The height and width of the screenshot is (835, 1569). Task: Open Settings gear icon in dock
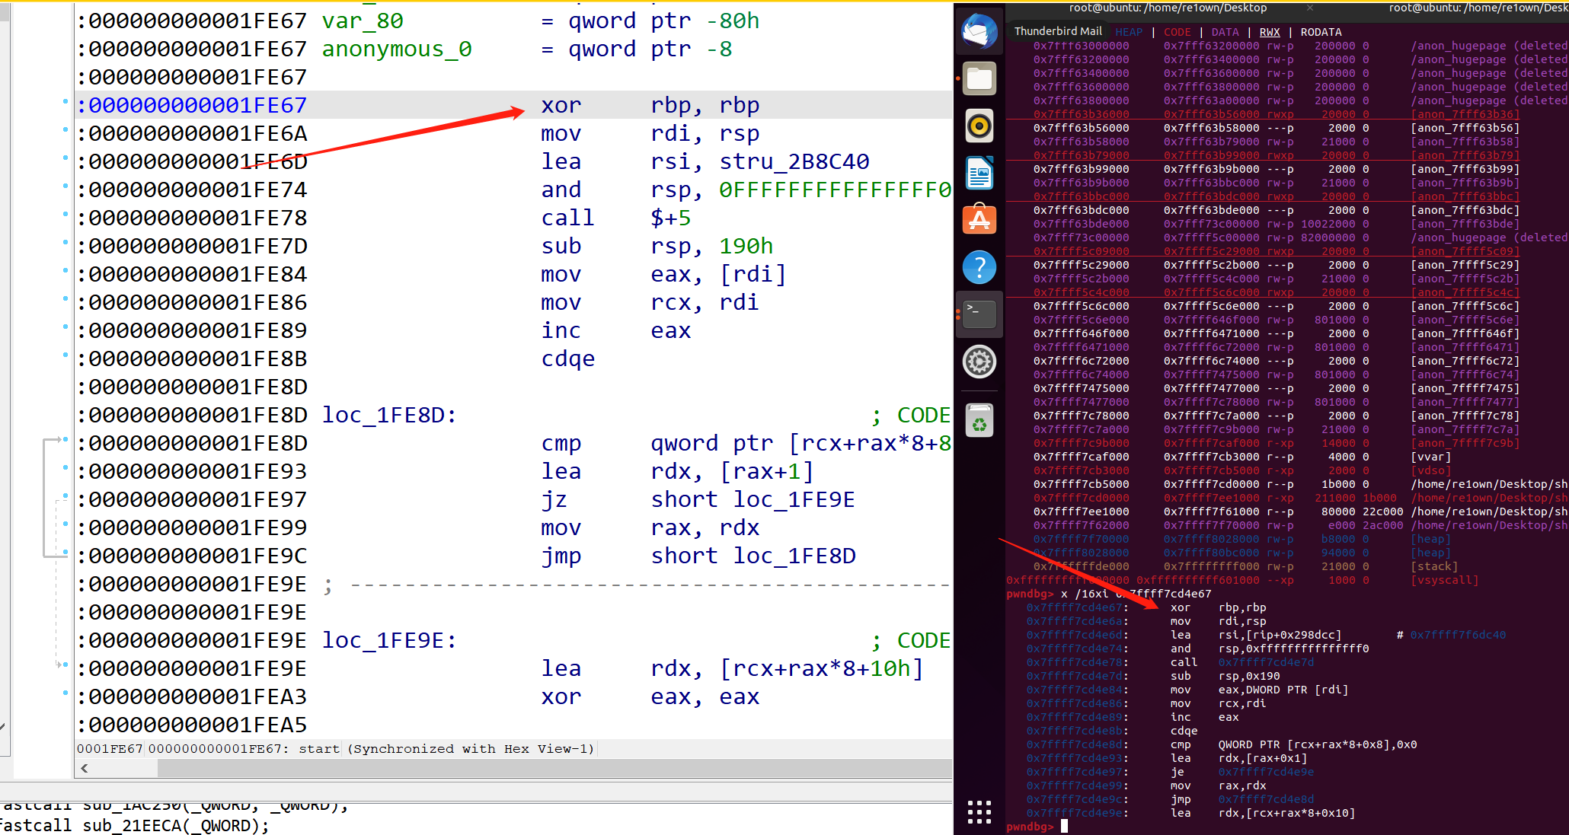click(979, 362)
